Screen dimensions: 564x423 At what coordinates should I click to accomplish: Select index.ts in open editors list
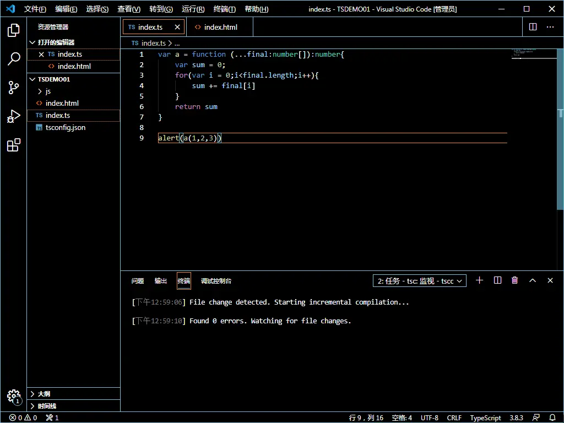(x=74, y=55)
